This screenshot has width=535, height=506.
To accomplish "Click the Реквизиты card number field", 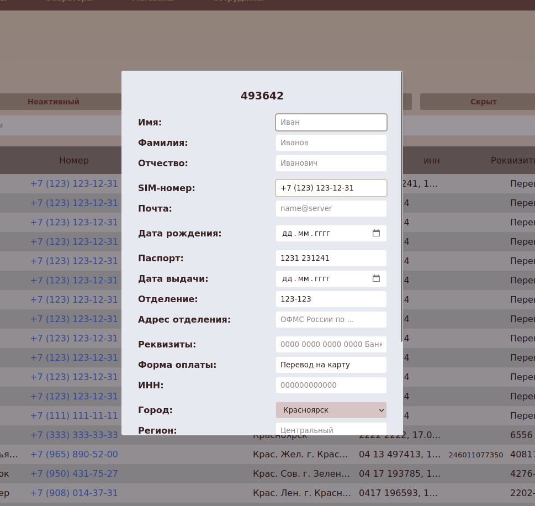I will tap(331, 344).
